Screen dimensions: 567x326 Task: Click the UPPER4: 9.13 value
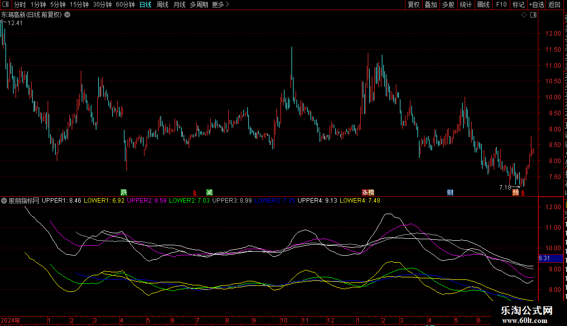(x=318, y=201)
